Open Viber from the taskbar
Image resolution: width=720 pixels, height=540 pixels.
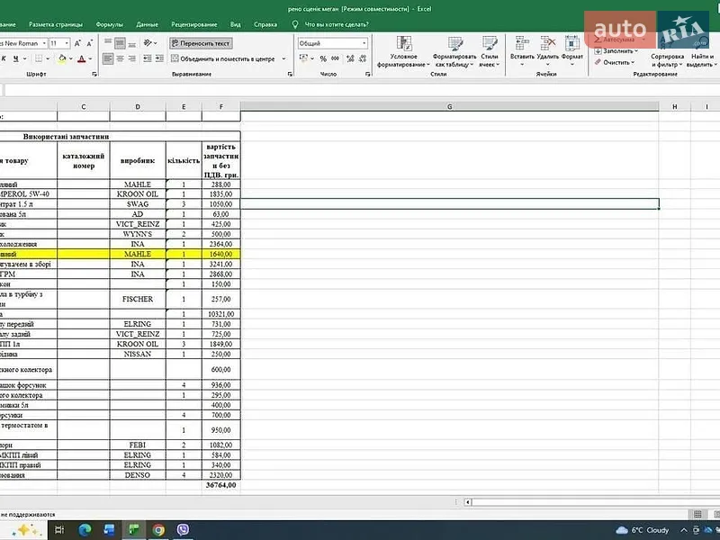[x=183, y=530]
